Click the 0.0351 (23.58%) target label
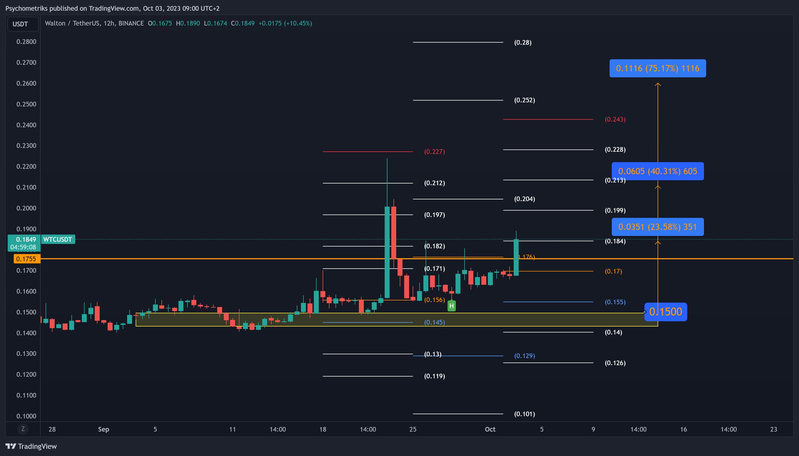Viewport: 799px width, 456px height. coord(657,227)
